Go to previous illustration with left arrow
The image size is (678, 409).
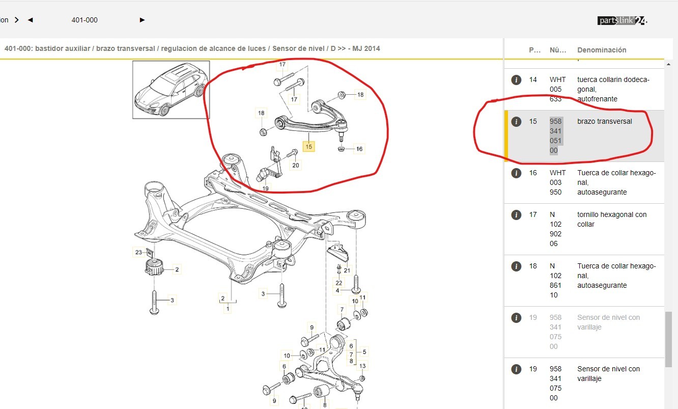[x=30, y=20]
